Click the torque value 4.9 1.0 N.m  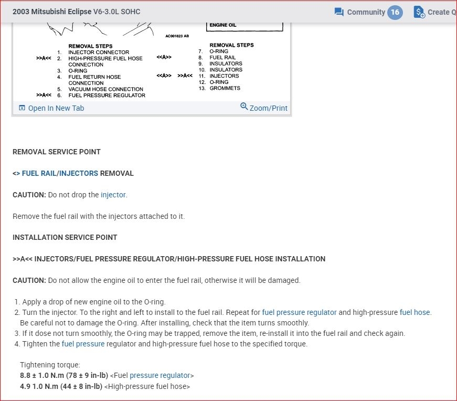39,386
